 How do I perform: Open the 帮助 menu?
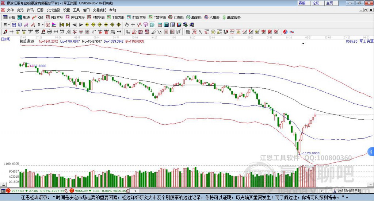point(112,10)
